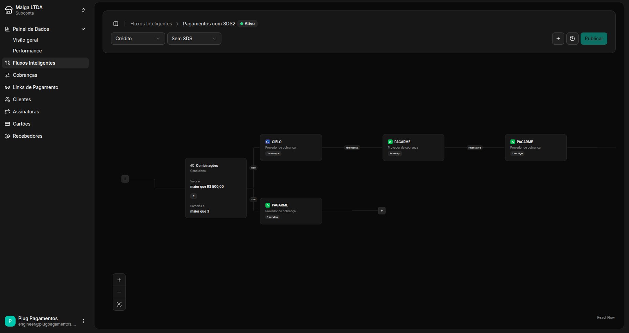Click the 'não' branch label
Screen dimensions: 629x333
[253, 168]
